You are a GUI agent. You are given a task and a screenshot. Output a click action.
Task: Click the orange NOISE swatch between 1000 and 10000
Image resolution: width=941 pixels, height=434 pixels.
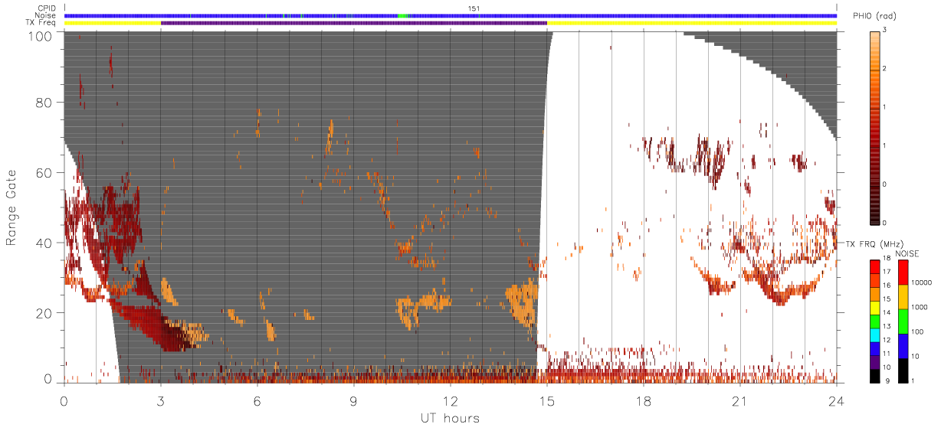pos(903,297)
